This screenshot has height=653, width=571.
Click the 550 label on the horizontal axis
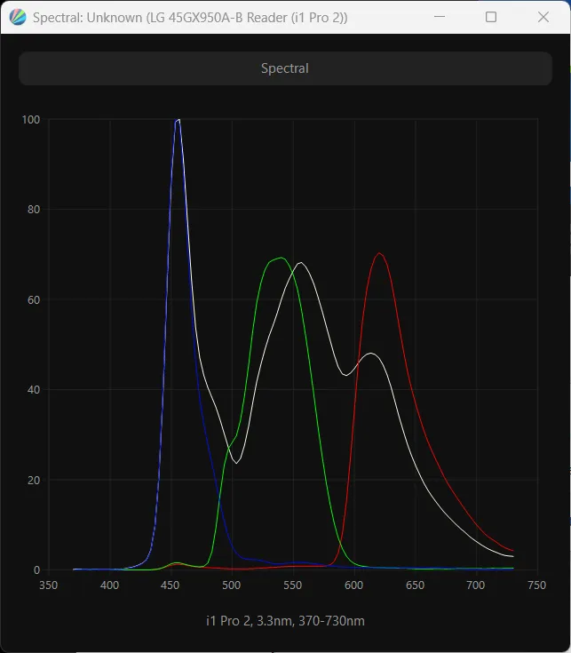(293, 585)
